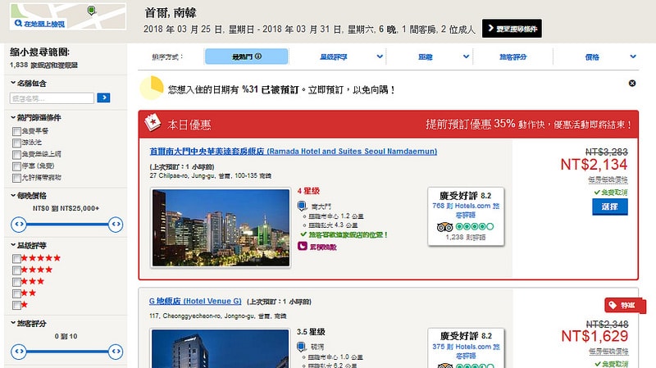Screen dimensions: 656x368
Task: Click the hotel name search input field
Action: [52, 98]
